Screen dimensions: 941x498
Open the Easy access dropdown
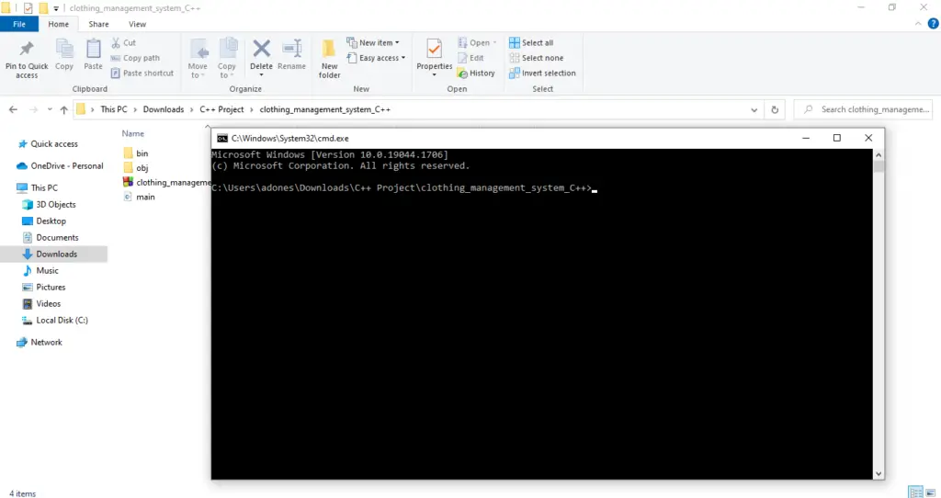pos(376,58)
